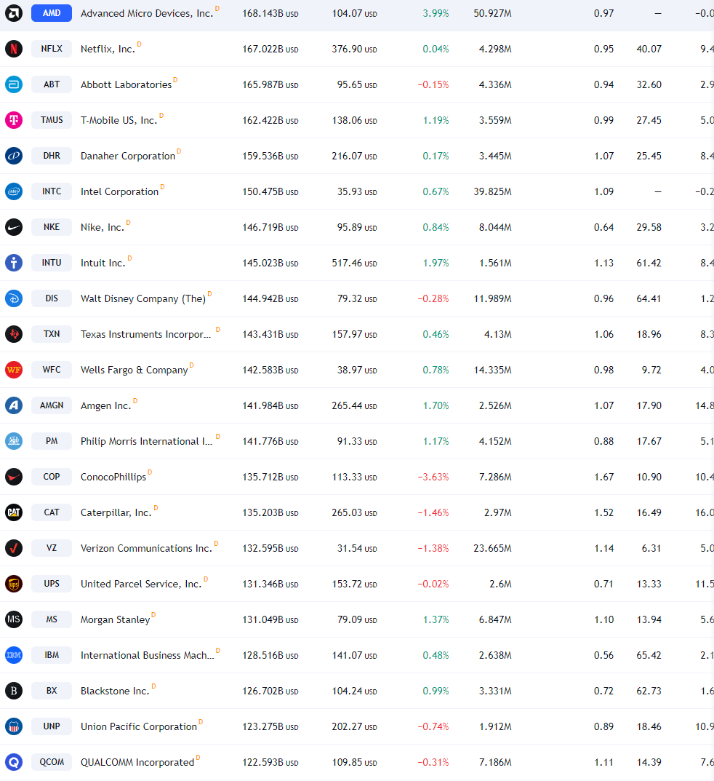Click the Union Pacific logo icon
Screen dimensions: 714x781
tap(14, 726)
